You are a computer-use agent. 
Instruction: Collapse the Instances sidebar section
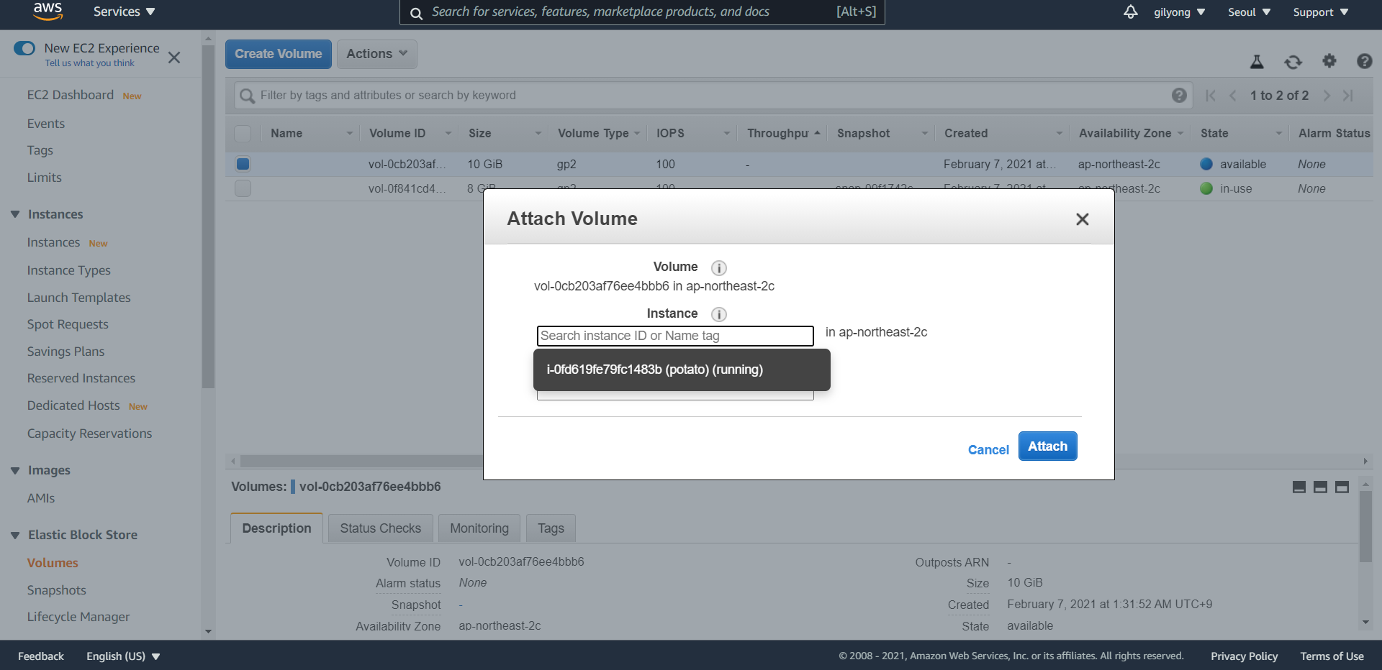tap(15, 214)
